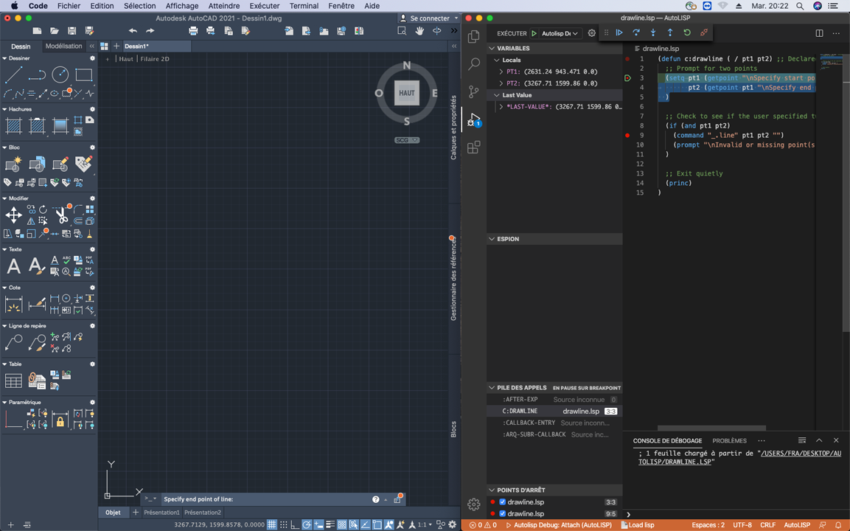The width and height of the screenshot is (850, 531).
Task: Select the Trim scissors tool in Modifier
Action: 61,215
